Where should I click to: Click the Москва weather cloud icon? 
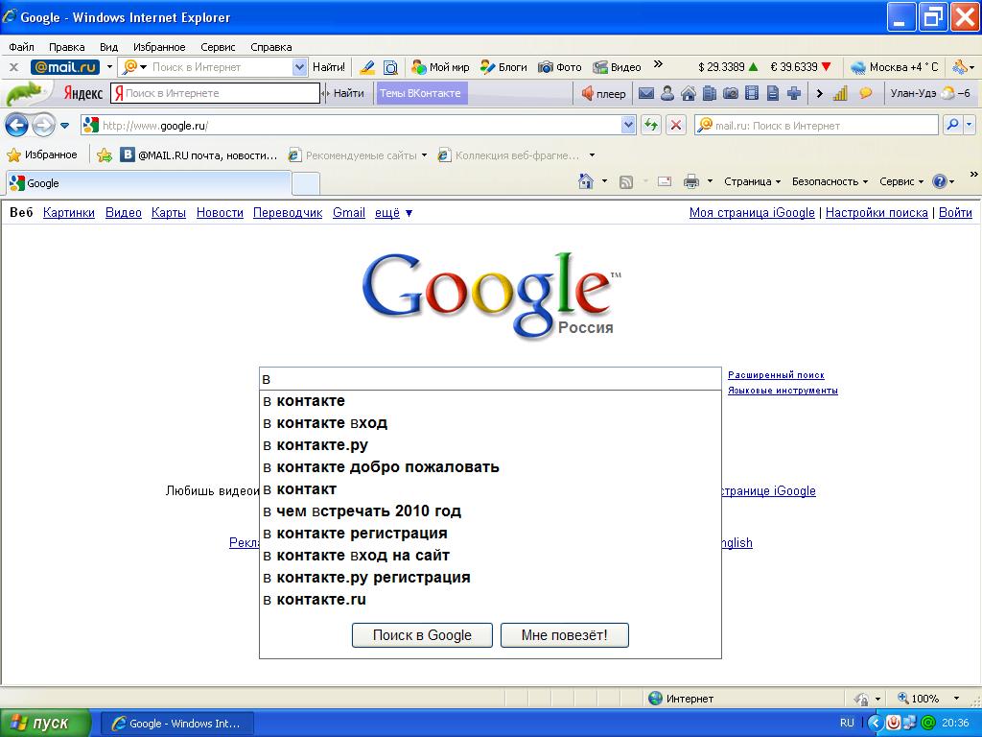[x=858, y=67]
